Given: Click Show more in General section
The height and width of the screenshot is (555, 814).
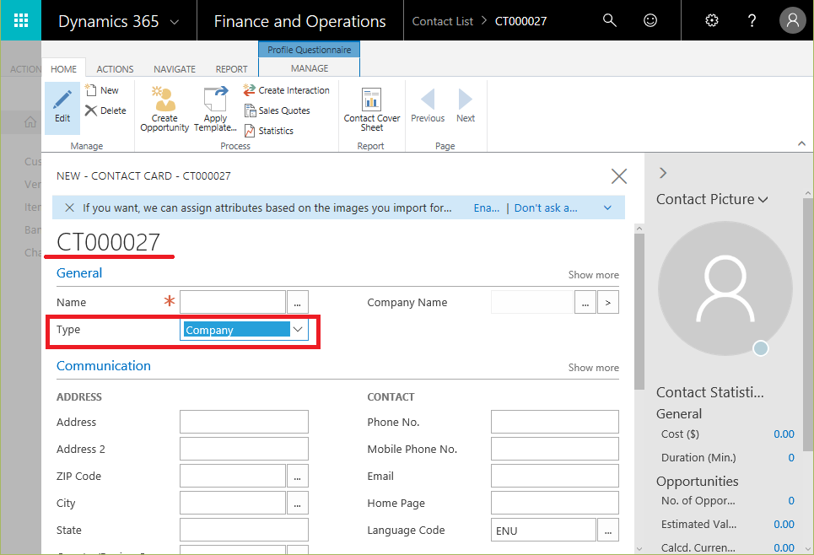Looking at the screenshot, I should coord(593,275).
